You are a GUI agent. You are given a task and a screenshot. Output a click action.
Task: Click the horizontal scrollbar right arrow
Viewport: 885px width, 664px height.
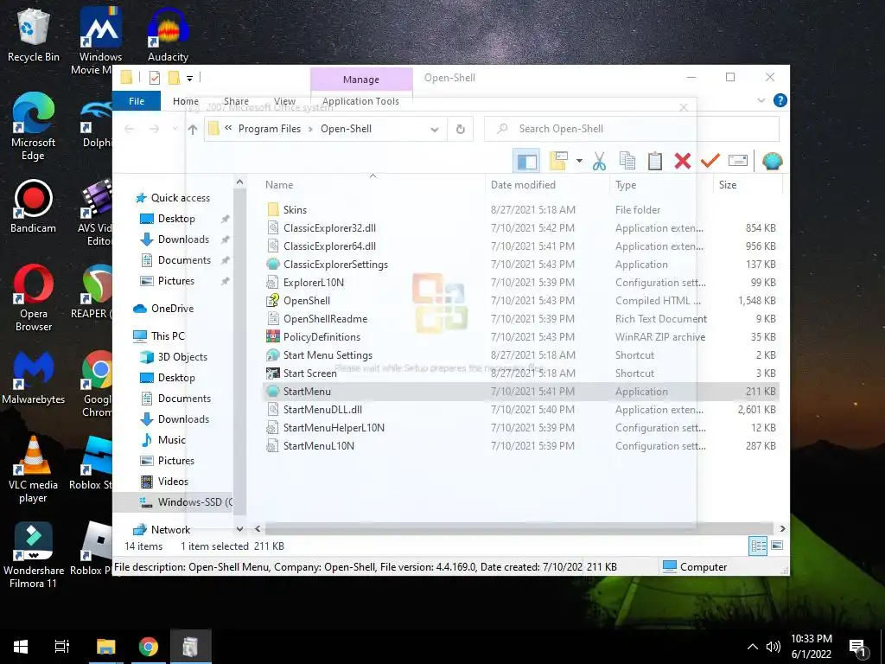(x=782, y=528)
